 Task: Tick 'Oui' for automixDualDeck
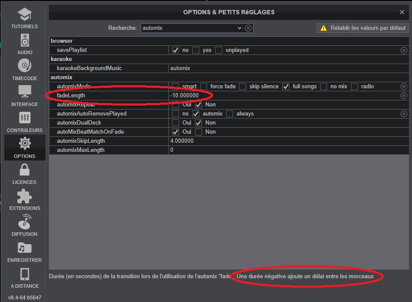[175, 123]
